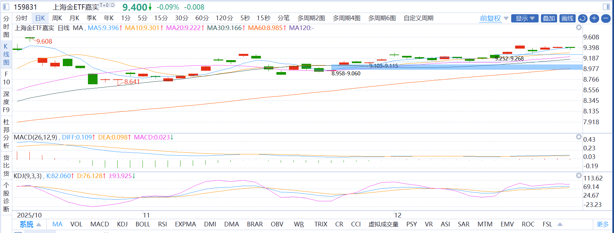Expand the 显示 display dropdown

click(525, 19)
